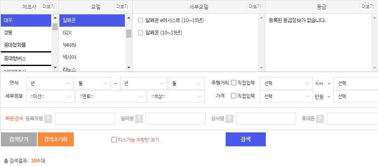Click the help icon next to 딜러명

coord(139,119)
